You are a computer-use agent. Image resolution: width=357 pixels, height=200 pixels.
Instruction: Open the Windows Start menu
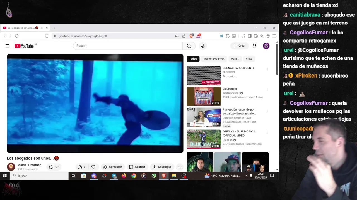click(x=5, y=176)
